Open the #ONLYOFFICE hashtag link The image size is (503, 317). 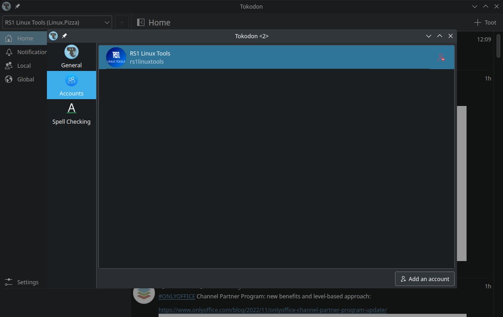click(177, 296)
